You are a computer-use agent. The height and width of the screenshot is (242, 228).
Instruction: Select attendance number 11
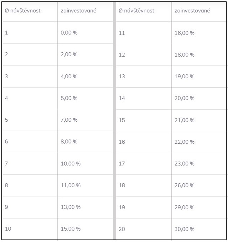coord(122,33)
